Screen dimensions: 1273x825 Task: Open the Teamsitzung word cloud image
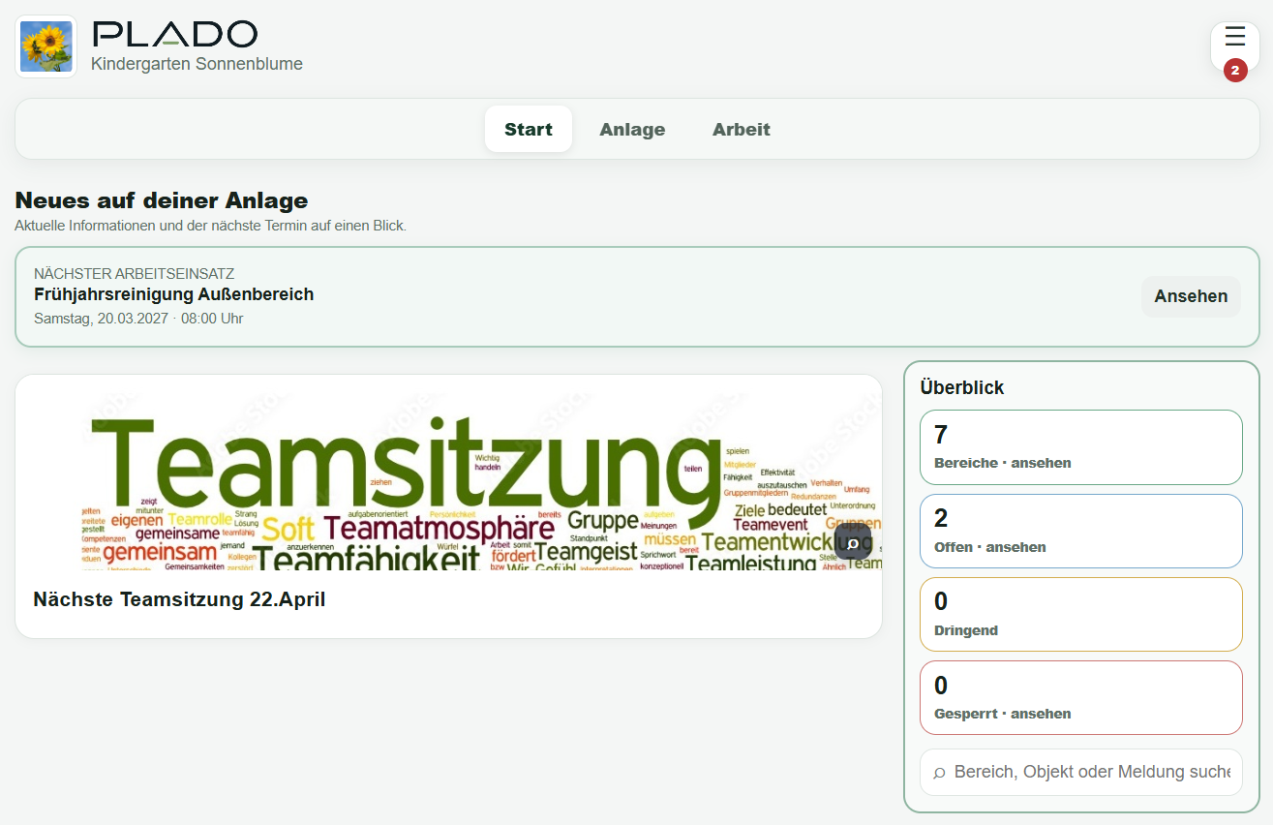[x=449, y=473]
